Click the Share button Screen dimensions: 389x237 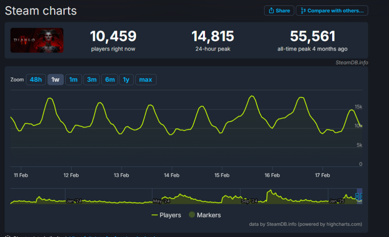(x=279, y=11)
